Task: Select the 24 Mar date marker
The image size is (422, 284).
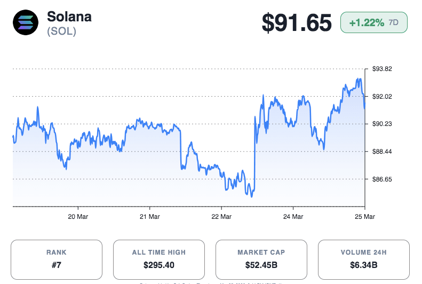Action: (293, 217)
